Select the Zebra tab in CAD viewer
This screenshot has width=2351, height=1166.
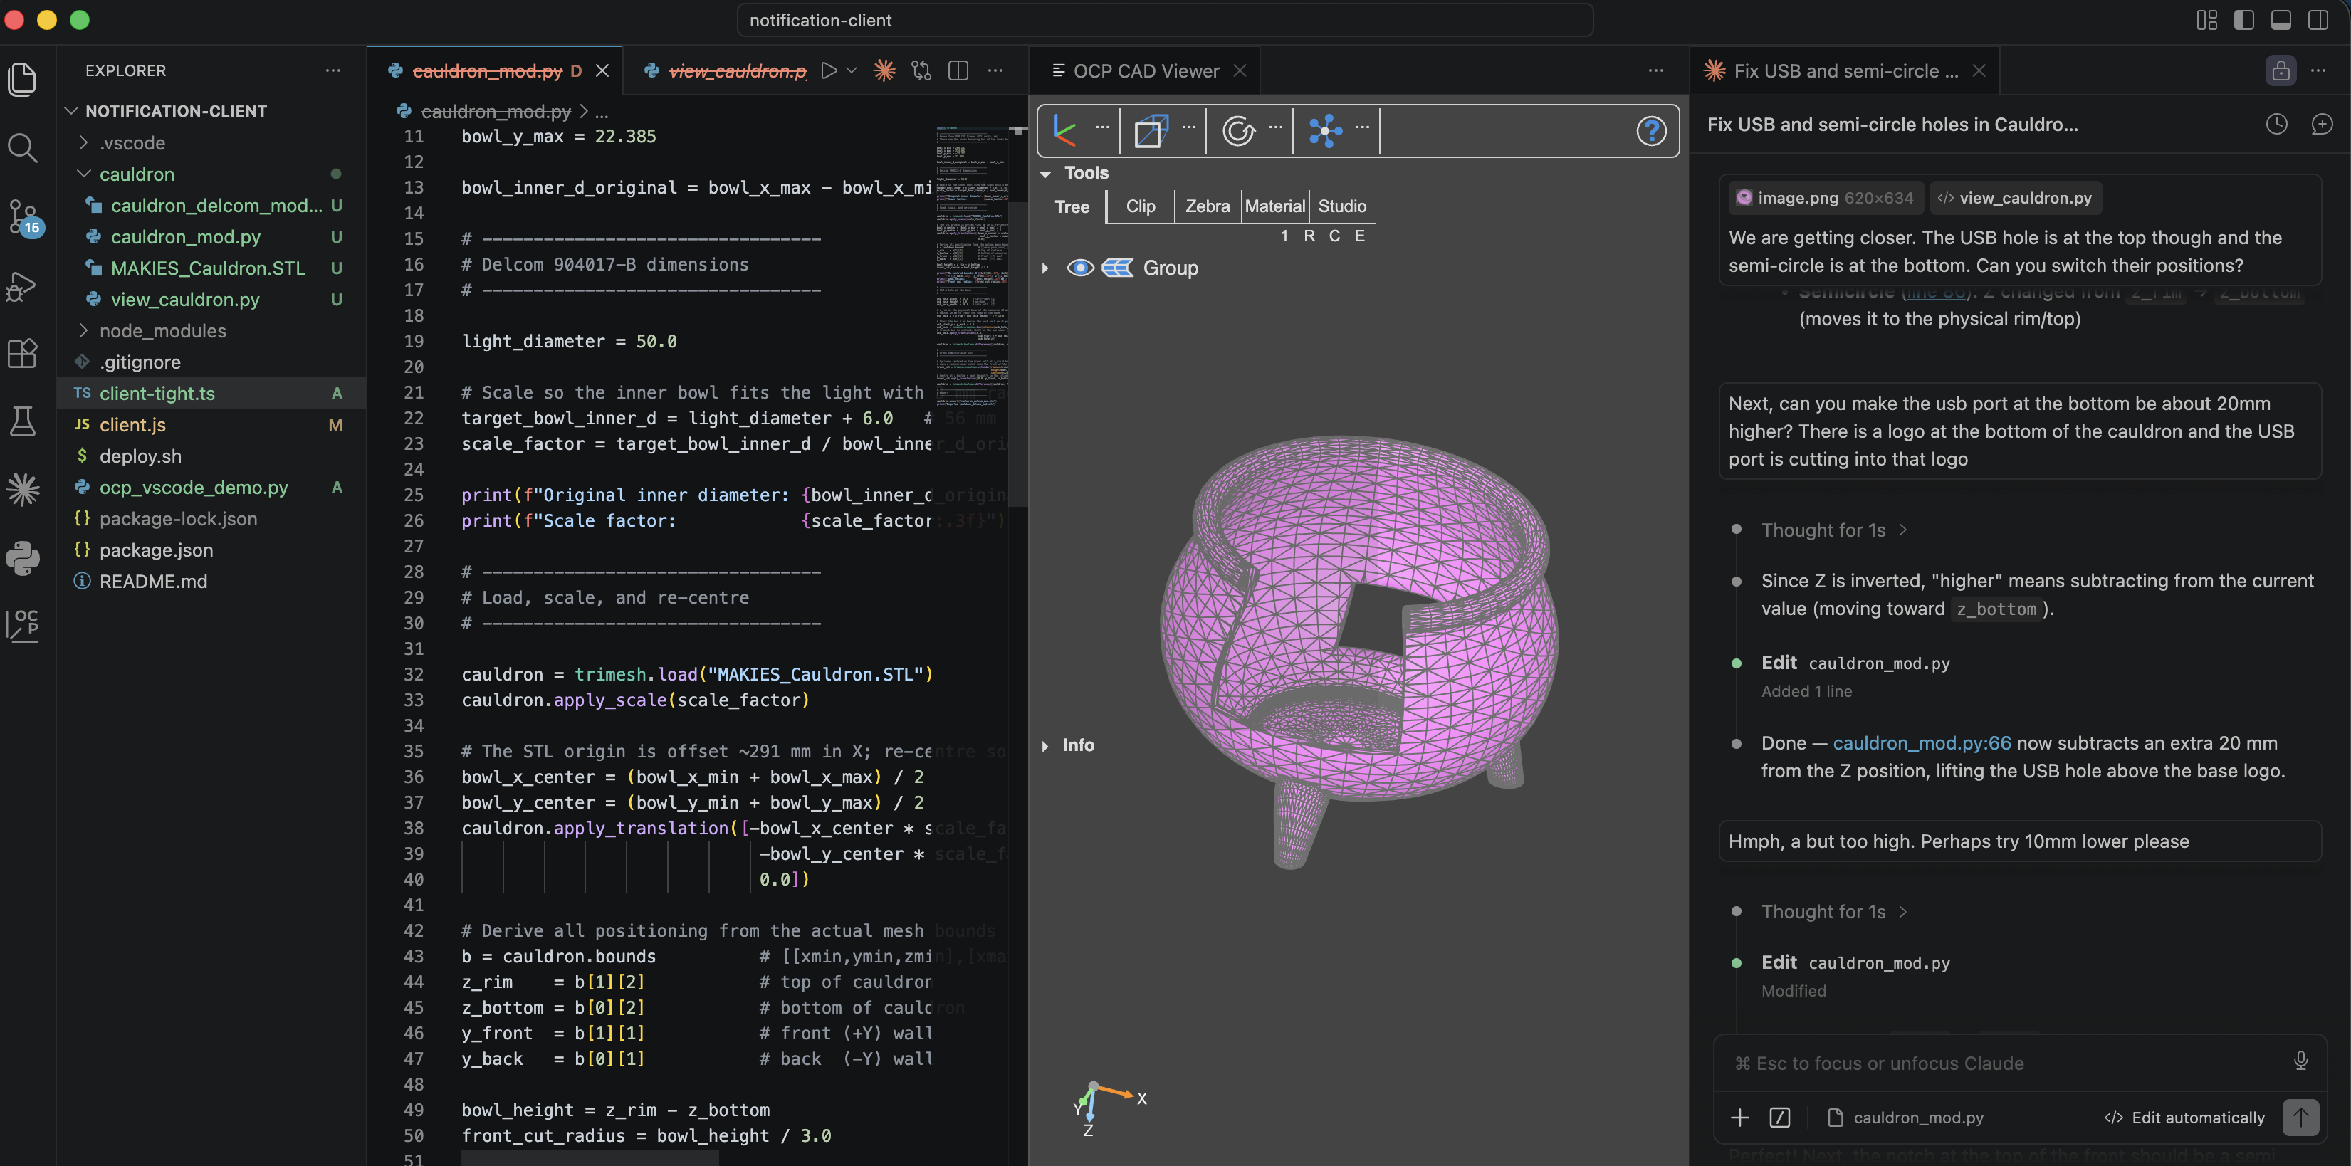(x=1207, y=206)
